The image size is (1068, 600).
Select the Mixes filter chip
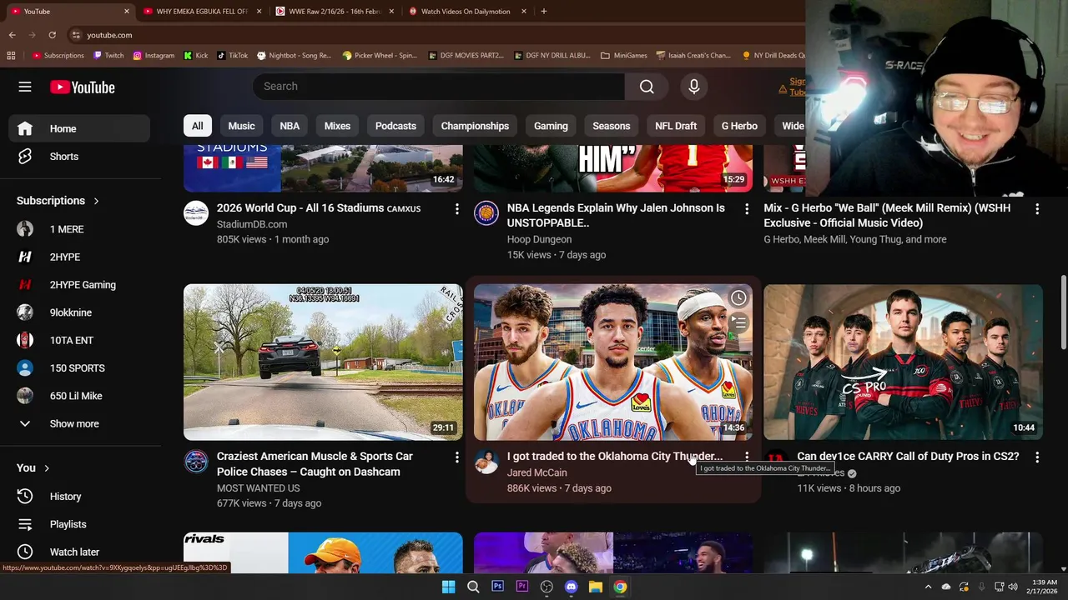(x=337, y=126)
